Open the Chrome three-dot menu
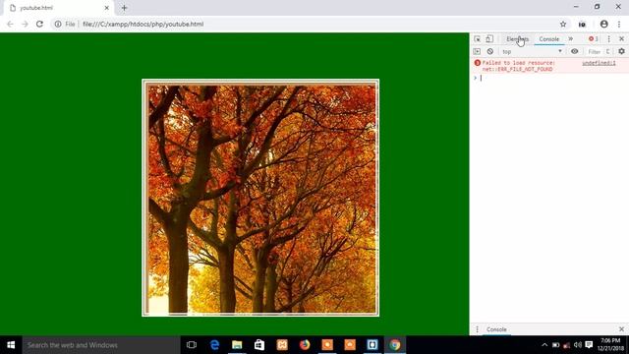The height and width of the screenshot is (354, 629). click(x=619, y=24)
